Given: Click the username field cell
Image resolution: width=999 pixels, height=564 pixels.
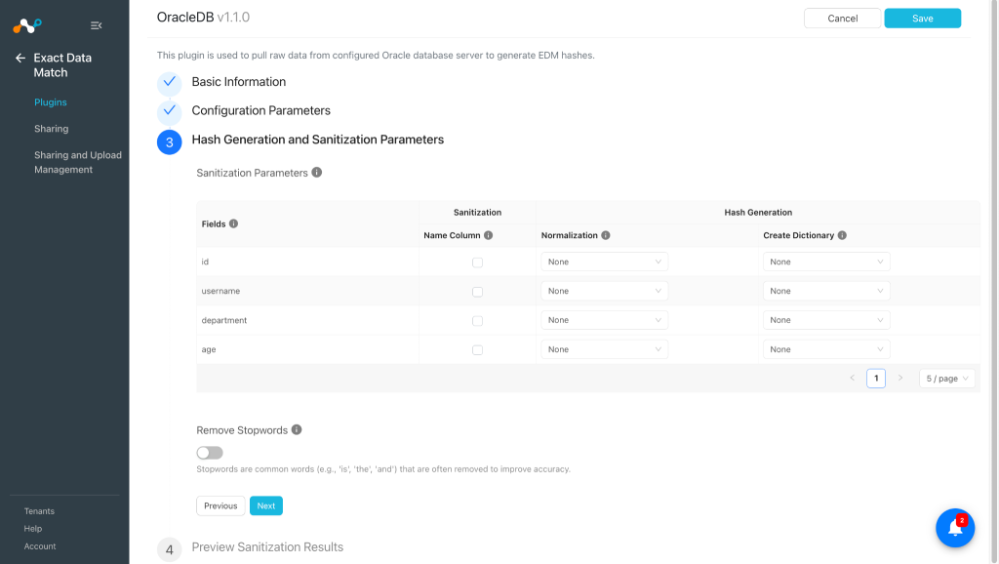Looking at the screenshot, I should point(307,291).
